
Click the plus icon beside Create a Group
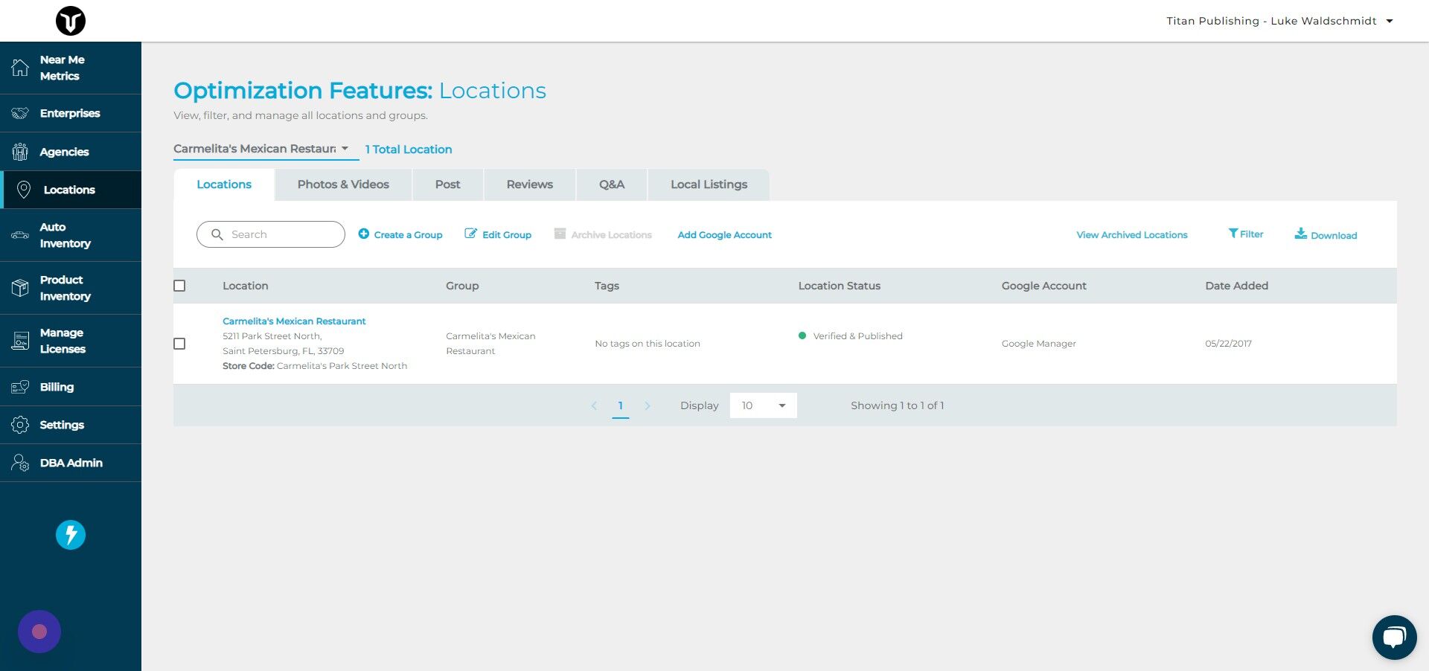(x=364, y=234)
